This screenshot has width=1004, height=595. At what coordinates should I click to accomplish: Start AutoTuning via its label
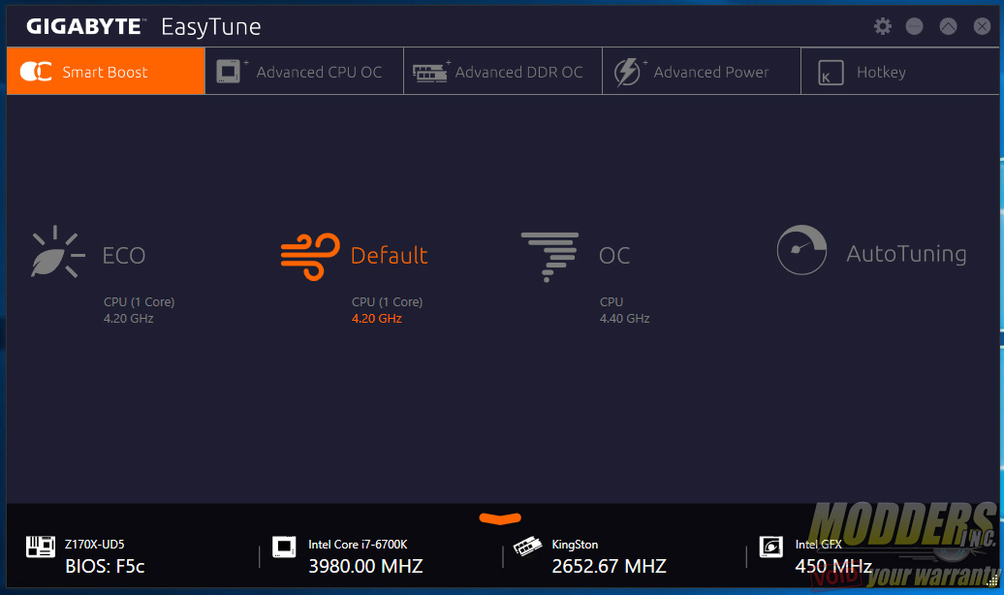click(907, 254)
